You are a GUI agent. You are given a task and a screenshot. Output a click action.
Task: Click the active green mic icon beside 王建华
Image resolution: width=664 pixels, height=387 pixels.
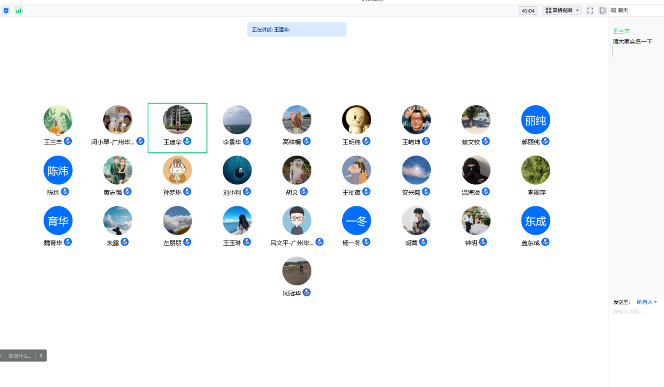coord(187,141)
